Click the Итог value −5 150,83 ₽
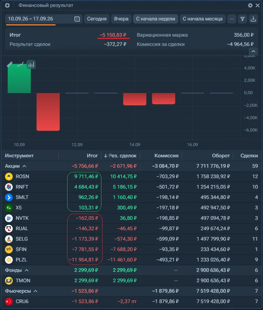 [x=113, y=35]
